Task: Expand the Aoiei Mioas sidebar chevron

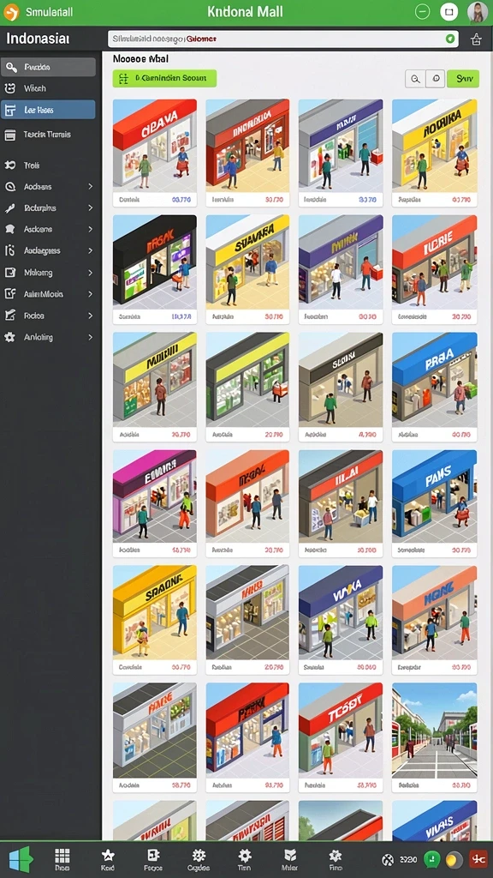Action: (91, 294)
